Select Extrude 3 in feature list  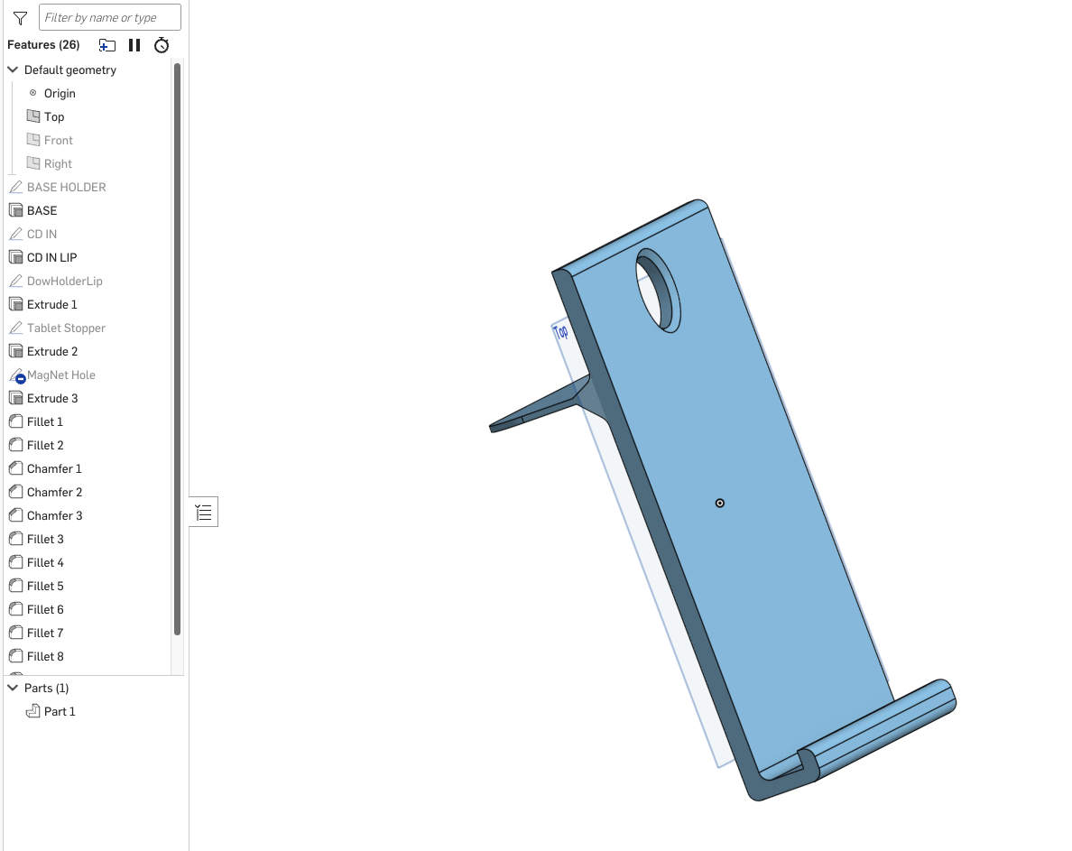(x=52, y=398)
